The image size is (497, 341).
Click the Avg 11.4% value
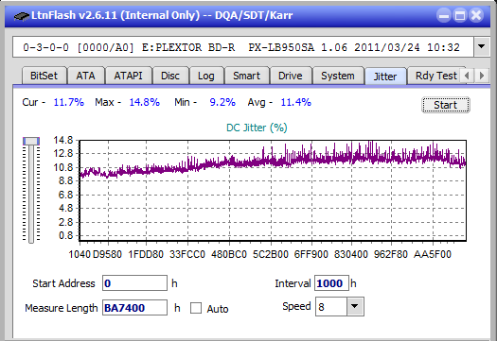pos(295,102)
